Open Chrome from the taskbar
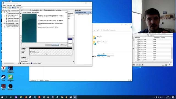The height and width of the screenshot is (99, 176). (x=62, y=97)
